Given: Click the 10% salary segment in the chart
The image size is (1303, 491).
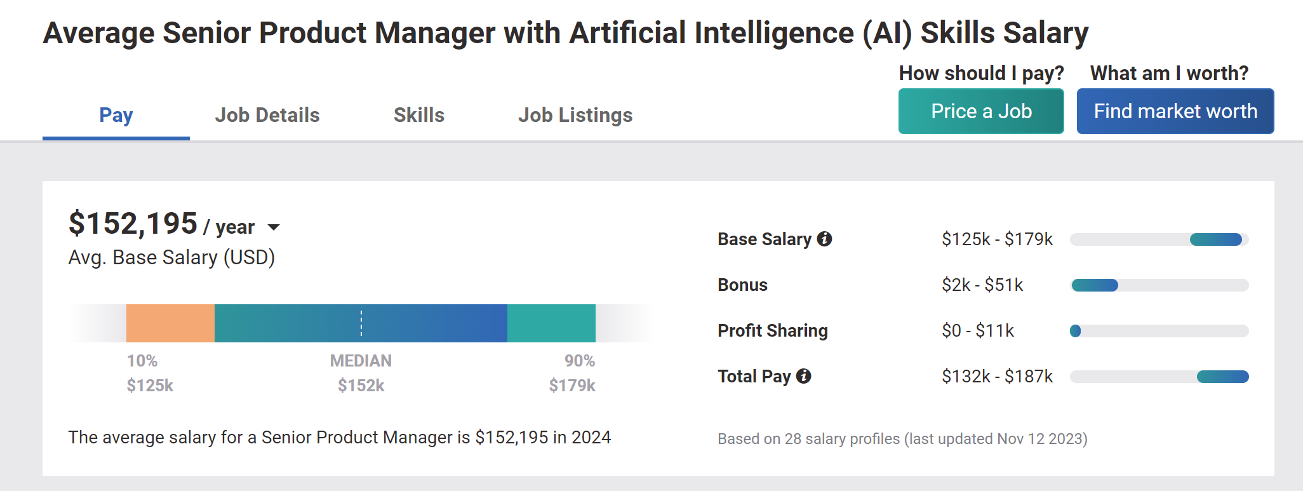Looking at the screenshot, I should coord(170,324).
